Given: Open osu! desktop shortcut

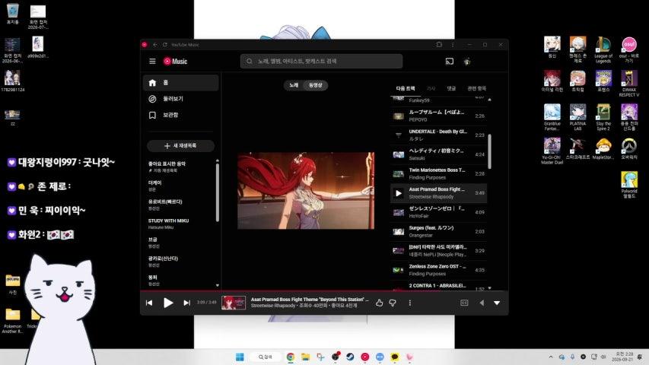Looking at the screenshot, I should pyautogui.click(x=629, y=49).
